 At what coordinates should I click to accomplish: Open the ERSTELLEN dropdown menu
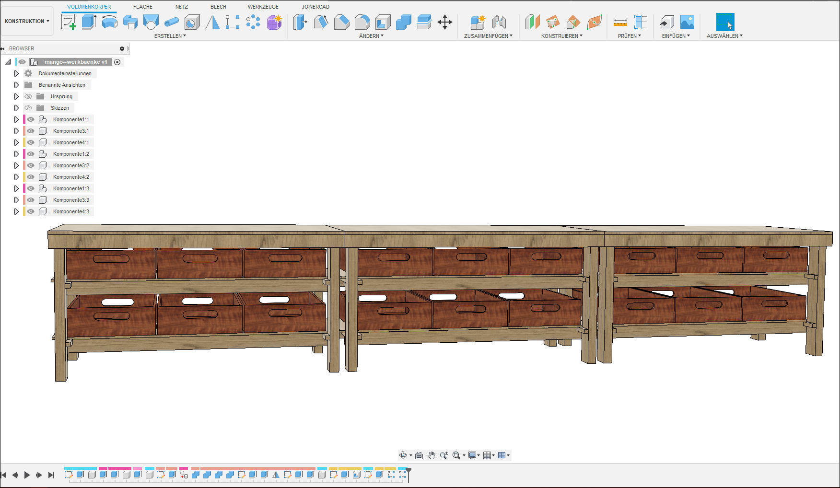170,36
